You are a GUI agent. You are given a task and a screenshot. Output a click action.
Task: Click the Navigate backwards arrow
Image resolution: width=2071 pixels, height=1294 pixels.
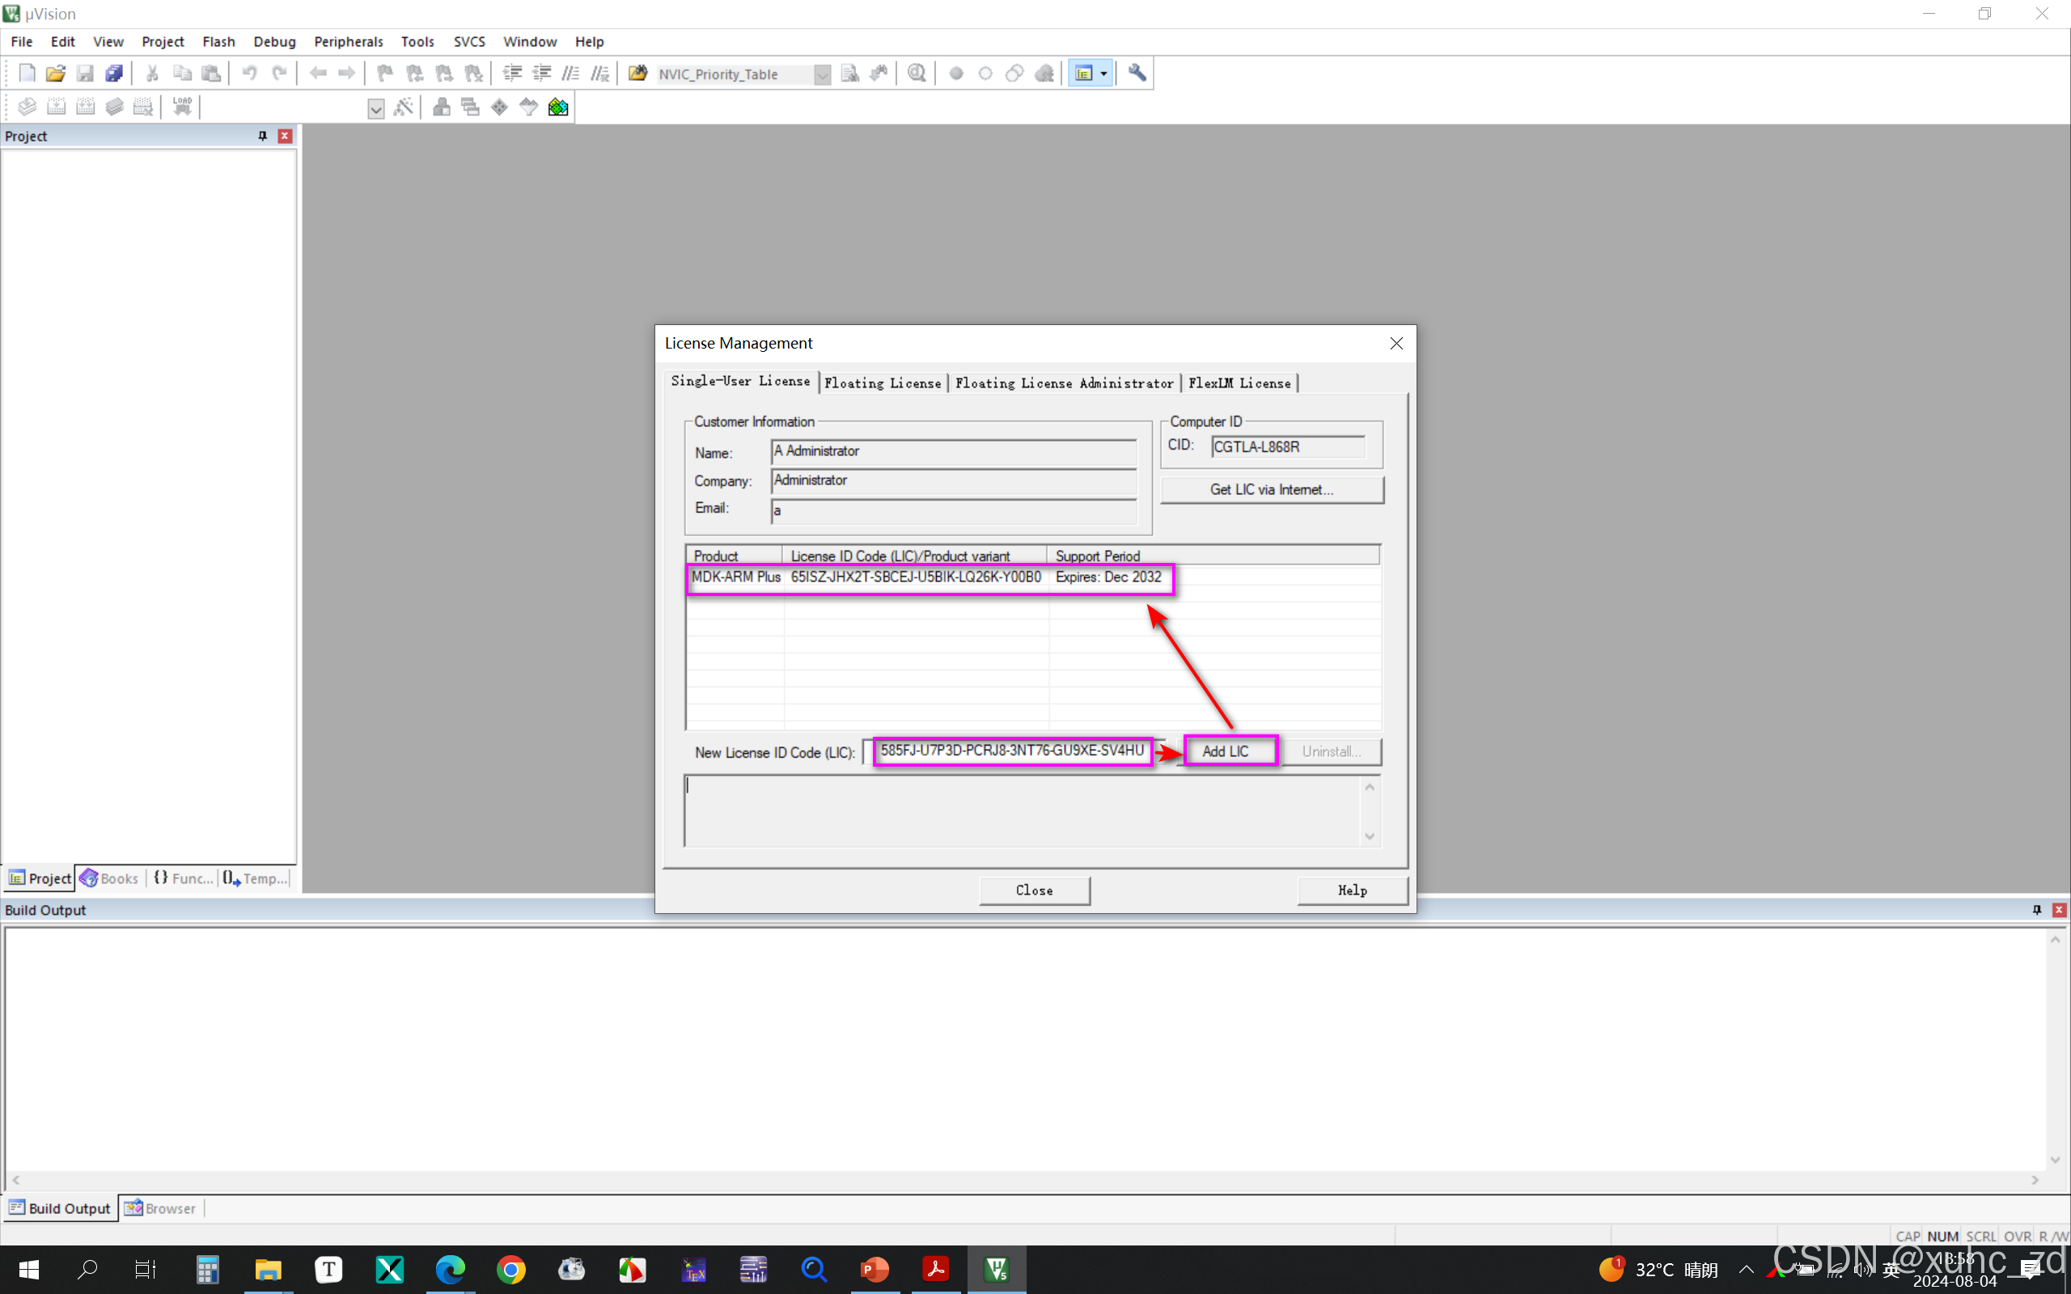[x=317, y=74]
